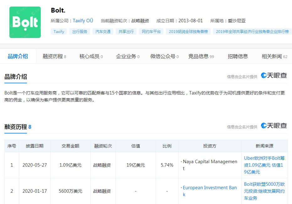Click the 天眼查 logo beside 品牌介绍 heading

click(x=274, y=75)
